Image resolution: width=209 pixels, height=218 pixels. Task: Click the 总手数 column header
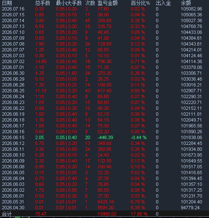pos(42,3)
